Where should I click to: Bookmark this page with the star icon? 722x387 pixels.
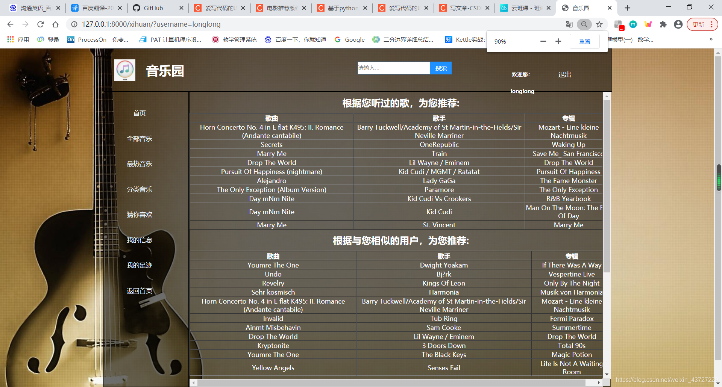pyautogui.click(x=599, y=24)
